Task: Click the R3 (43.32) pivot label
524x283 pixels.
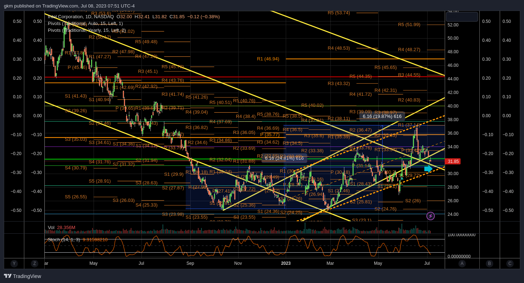Action: click(x=339, y=84)
